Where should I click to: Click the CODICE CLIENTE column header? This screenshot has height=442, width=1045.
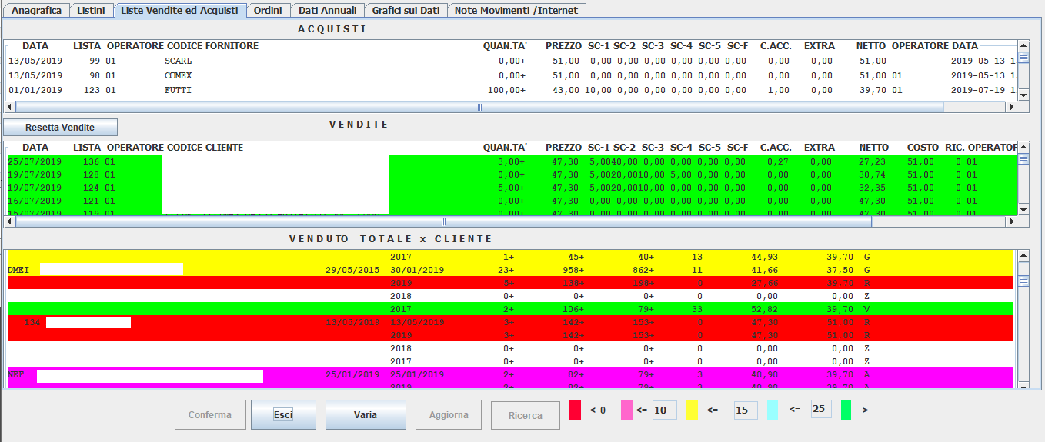(x=205, y=148)
